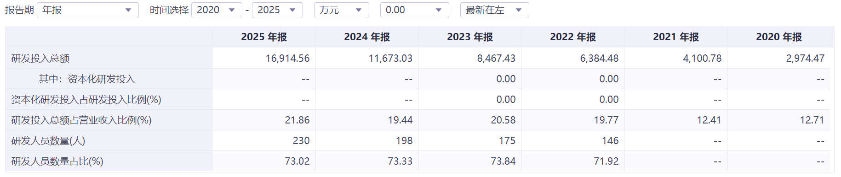Click the arrow icon beside 2020
This screenshot has width=841, height=177.
pos(232,10)
